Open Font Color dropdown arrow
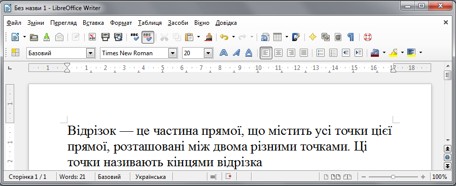Viewport: 456px width, 186px height. 384,53
